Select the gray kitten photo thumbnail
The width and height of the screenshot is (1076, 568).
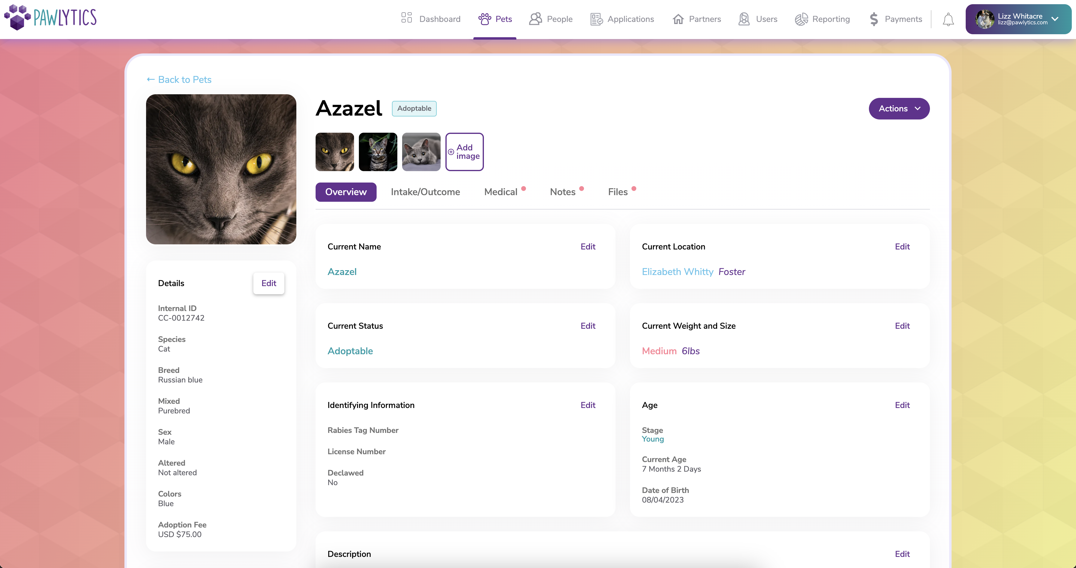click(420, 152)
